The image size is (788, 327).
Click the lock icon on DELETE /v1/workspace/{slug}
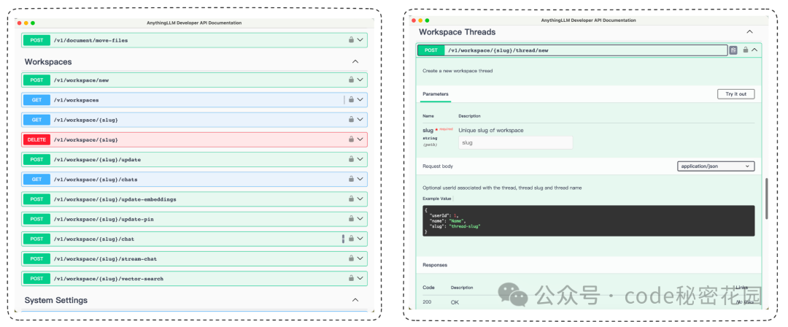click(352, 139)
